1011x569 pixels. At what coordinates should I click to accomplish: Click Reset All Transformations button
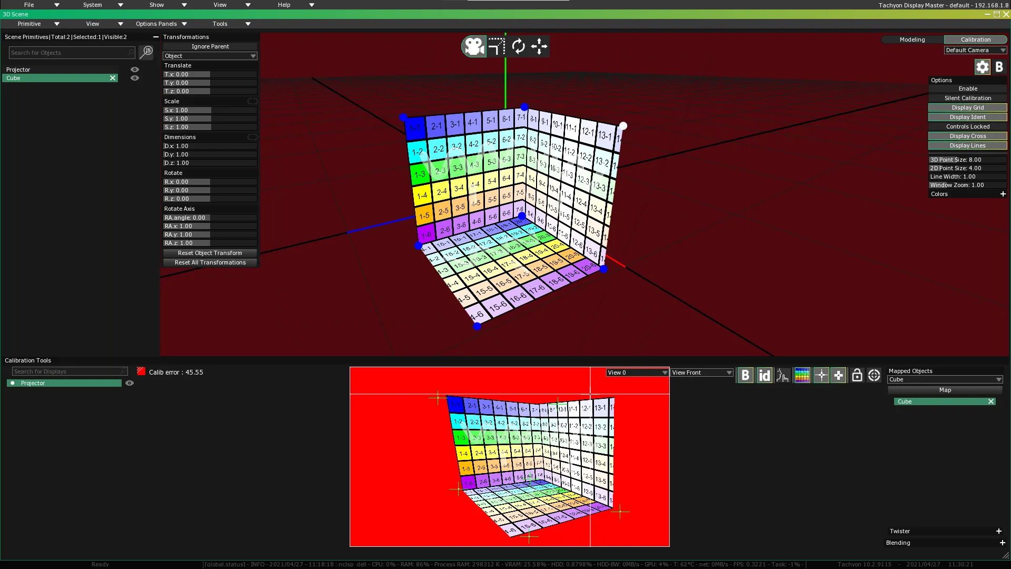[210, 262]
